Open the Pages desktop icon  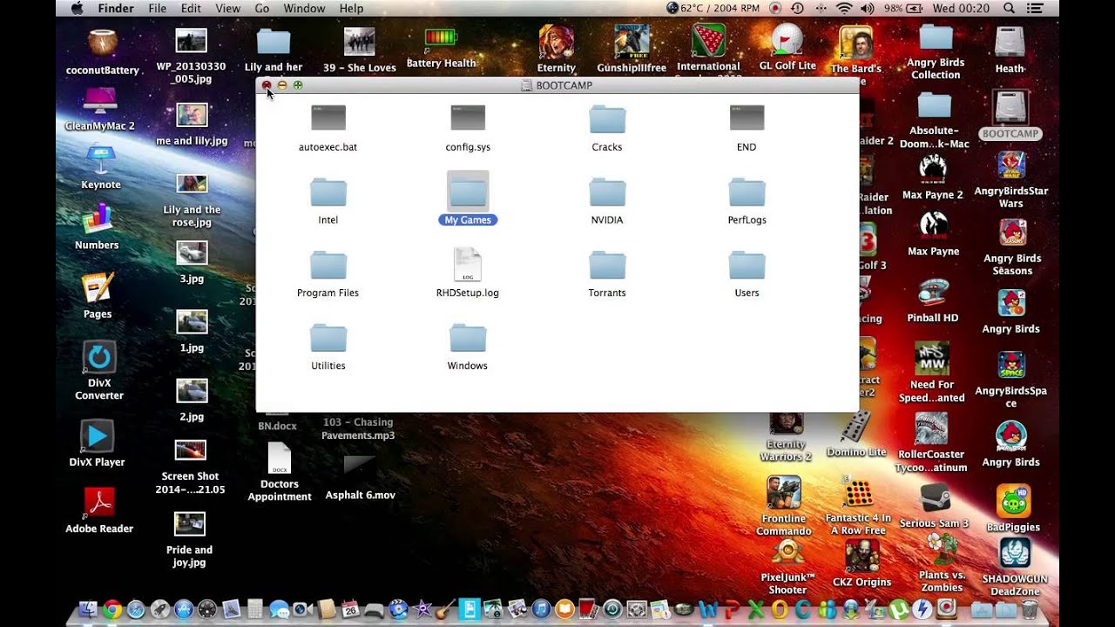[98, 288]
